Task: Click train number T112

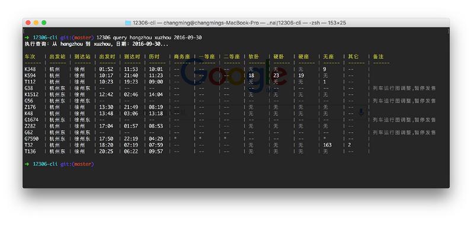Action: coord(30,82)
